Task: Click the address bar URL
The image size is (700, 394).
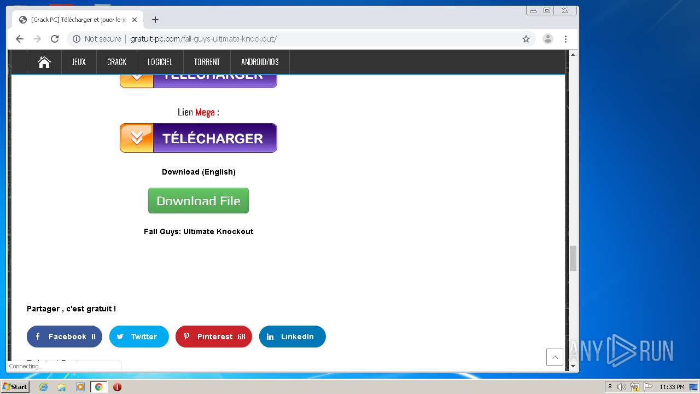Action: pyautogui.click(x=203, y=39)
